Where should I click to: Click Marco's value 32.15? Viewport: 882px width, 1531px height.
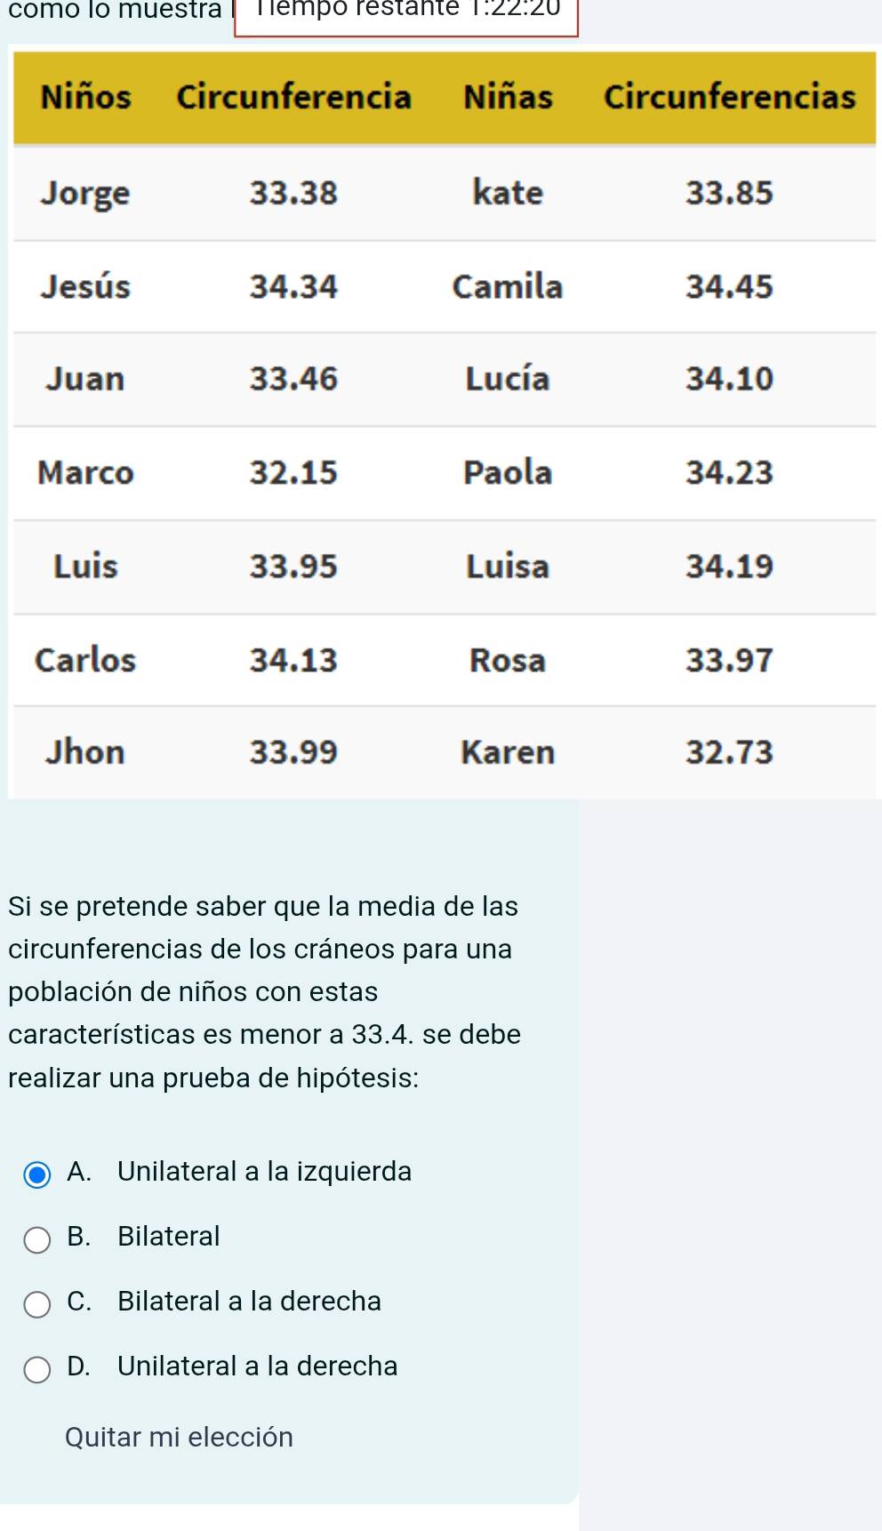pos(293,472)
